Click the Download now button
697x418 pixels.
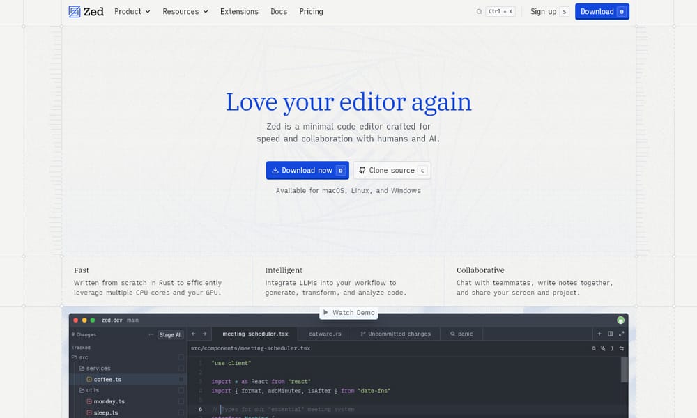coord(307,170)
